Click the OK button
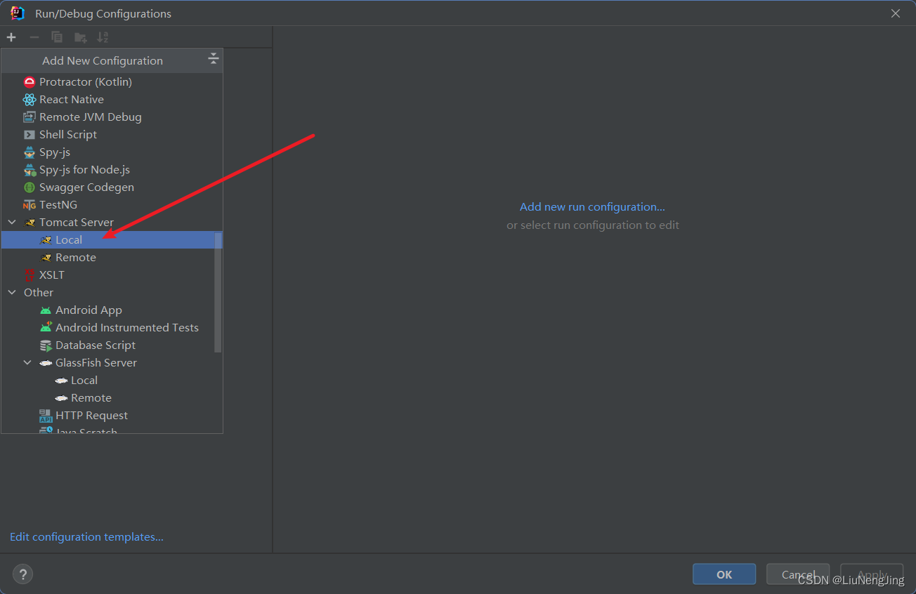 coord(724,574)
